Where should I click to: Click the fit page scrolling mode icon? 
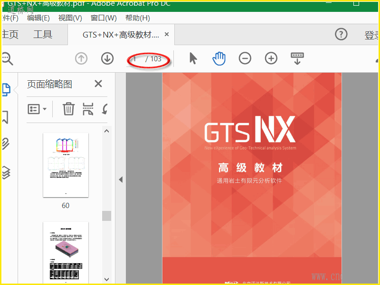pyautogui.click(x=297, y=58)
